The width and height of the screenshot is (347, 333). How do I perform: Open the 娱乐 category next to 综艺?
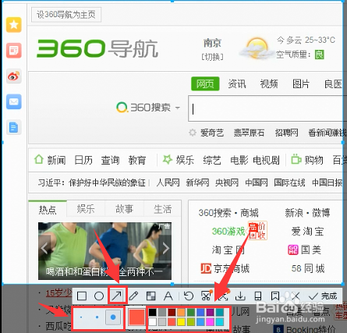[185, 160]
